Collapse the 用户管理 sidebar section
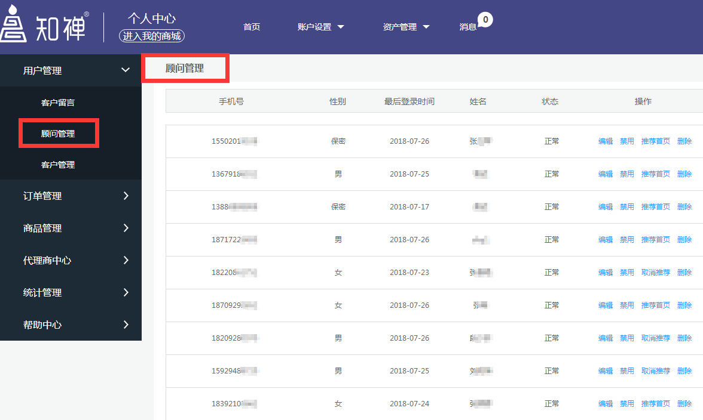 (x=71, y=70)
